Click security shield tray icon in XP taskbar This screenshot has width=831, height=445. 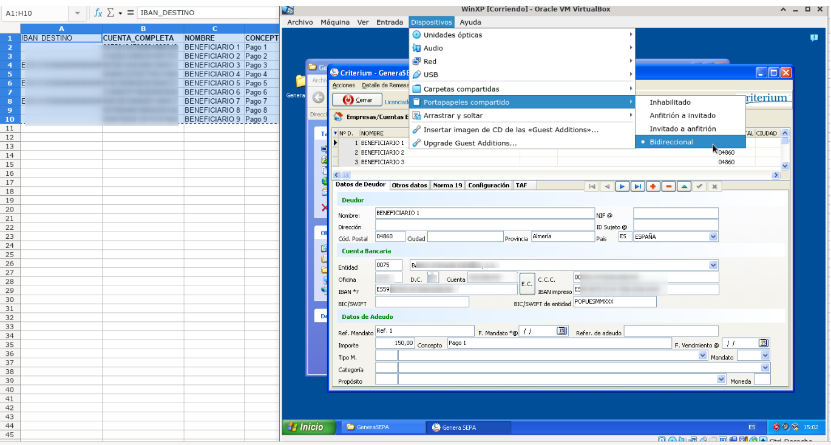(776, 427)
